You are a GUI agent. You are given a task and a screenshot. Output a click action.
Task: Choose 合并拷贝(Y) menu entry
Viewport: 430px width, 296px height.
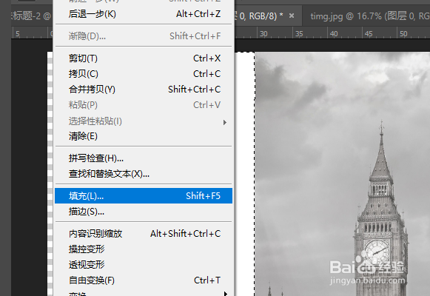pyautogui.click(x=144, y=90)
